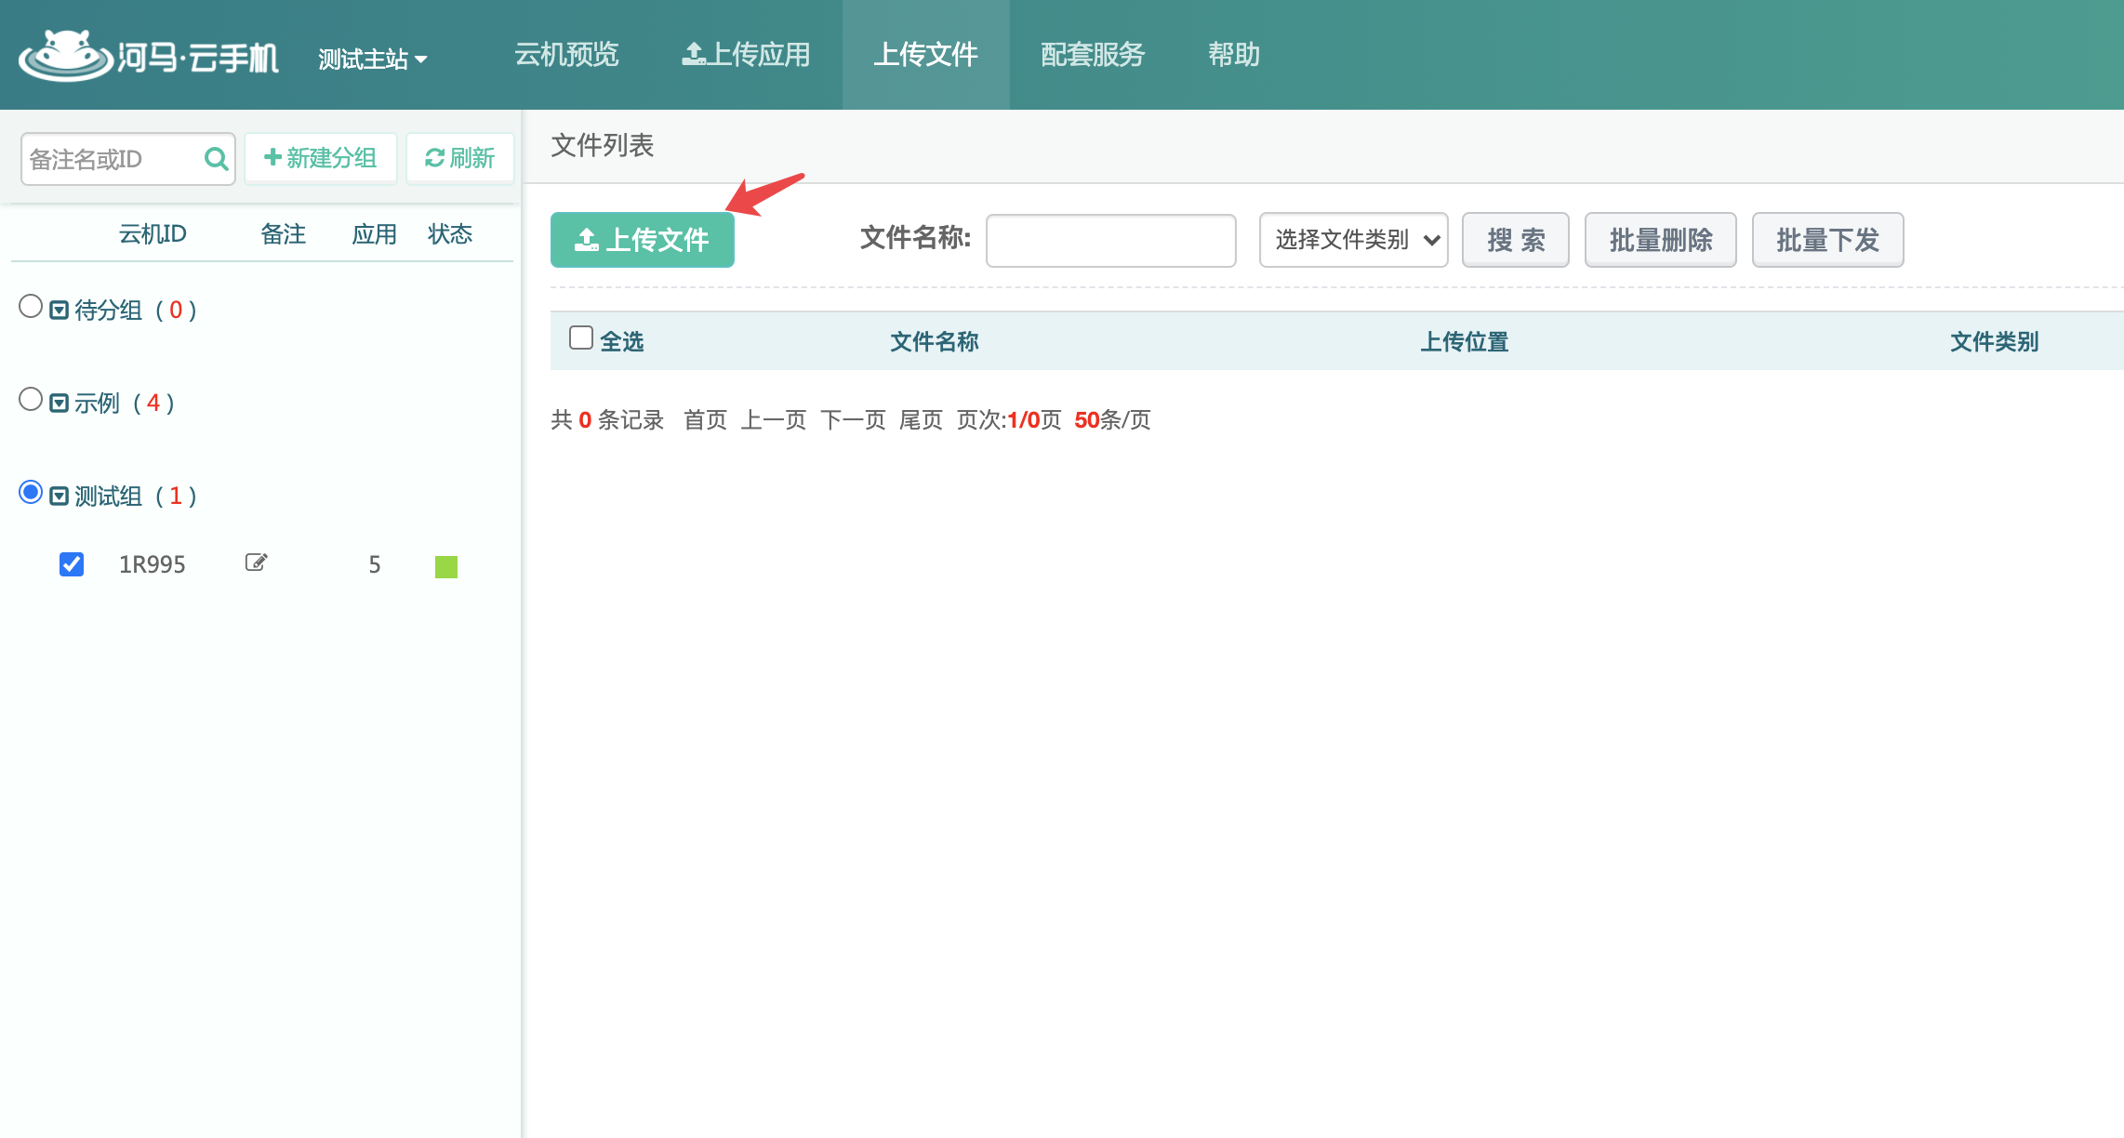The height and width of the screenshot is (1138, 2124).
Task: Open the 帮助 menu
Action: pos(1234,55)
